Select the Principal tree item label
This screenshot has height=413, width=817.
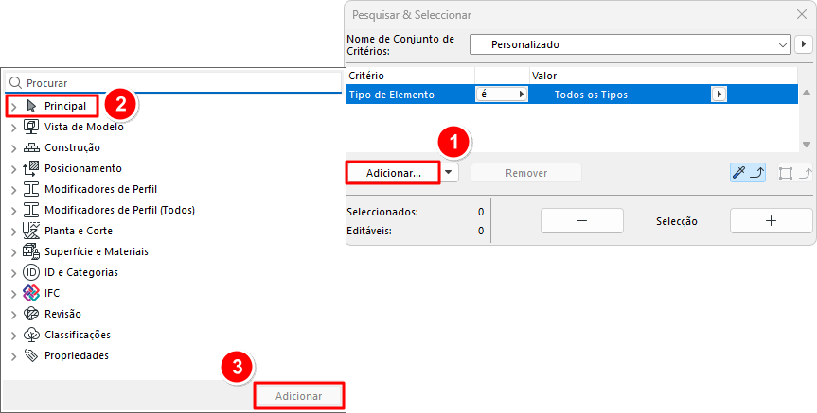pyautogui.click(x=65, y=106)
